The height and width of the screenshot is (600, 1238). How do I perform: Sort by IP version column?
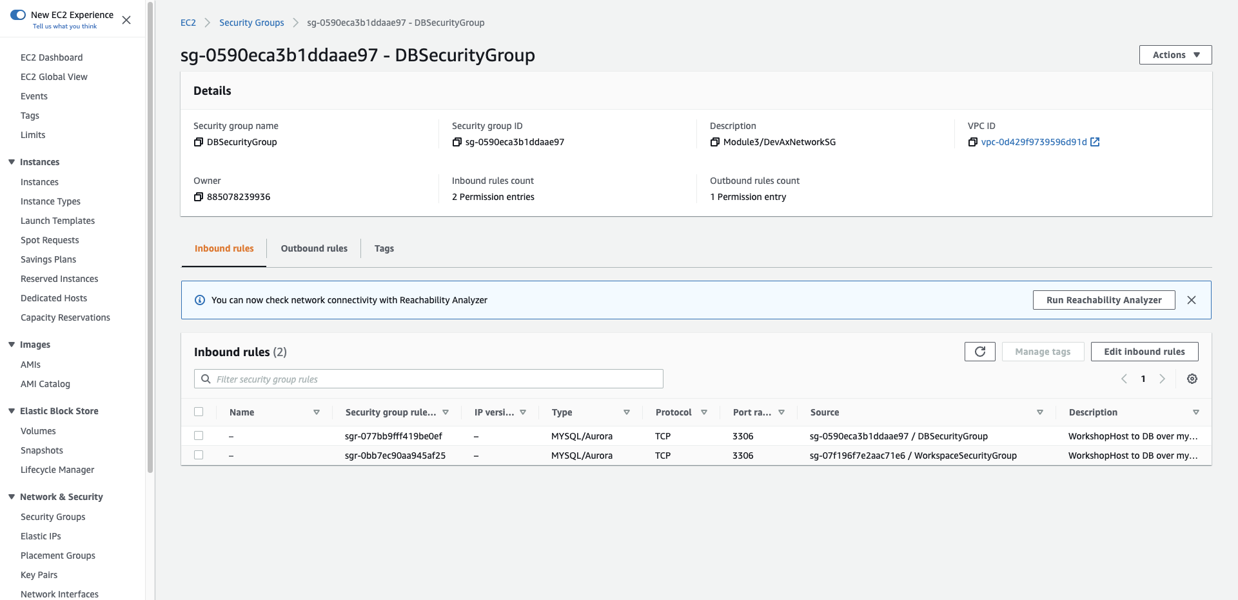[523, 412]
